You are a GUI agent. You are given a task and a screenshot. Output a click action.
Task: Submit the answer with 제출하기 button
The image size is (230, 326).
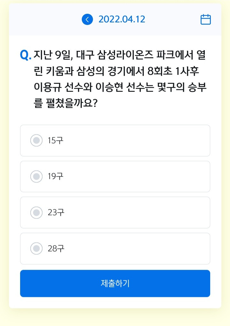(115, 283)
